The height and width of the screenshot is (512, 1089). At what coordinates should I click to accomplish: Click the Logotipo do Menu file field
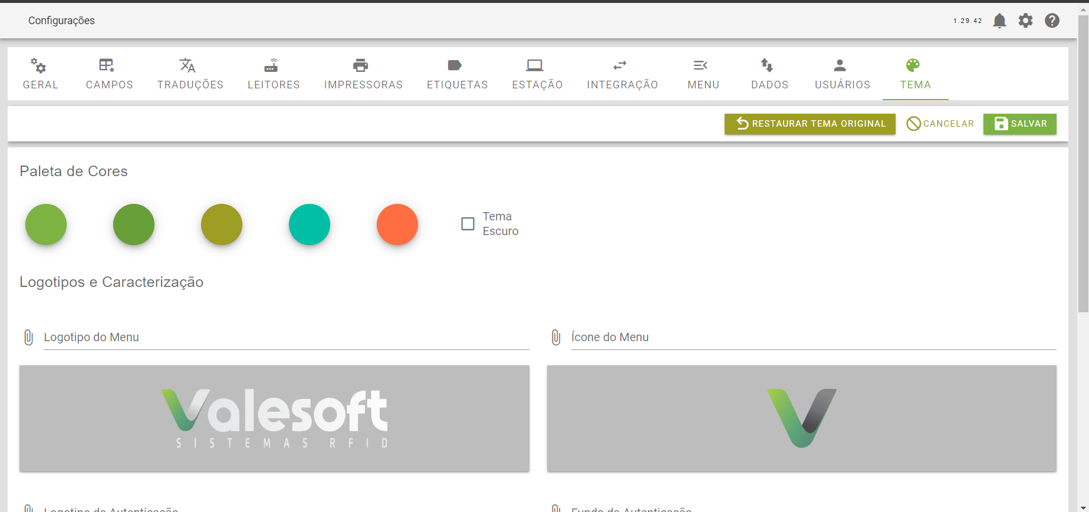click(287, 337)
